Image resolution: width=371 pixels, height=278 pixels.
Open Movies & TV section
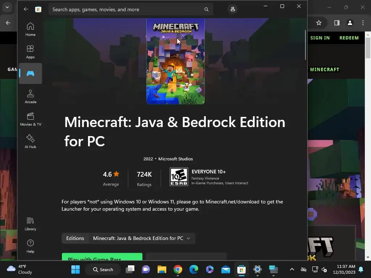tap(30, 119)
